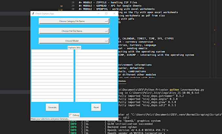Close the Check Orphans App window

[114, 13]
